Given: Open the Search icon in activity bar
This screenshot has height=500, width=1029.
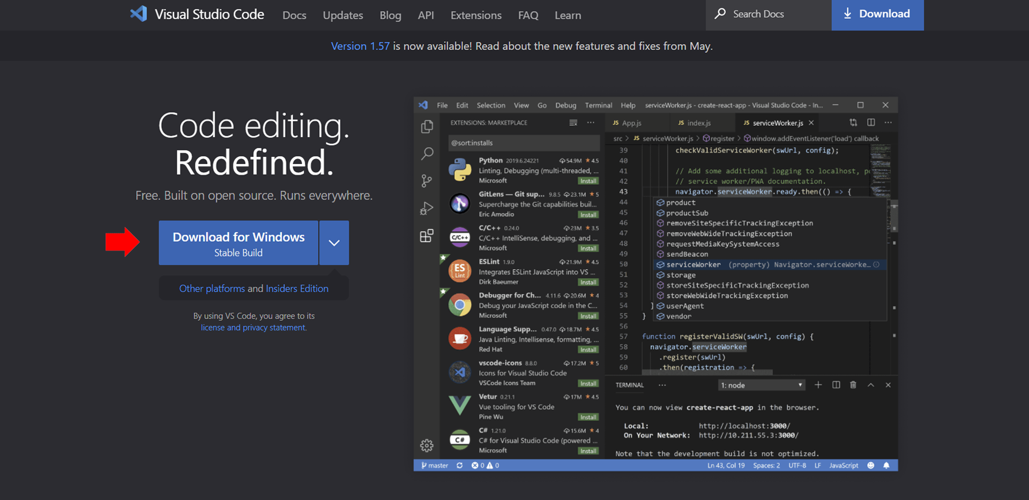Looking at the screenshot, I should click(427, 154).
